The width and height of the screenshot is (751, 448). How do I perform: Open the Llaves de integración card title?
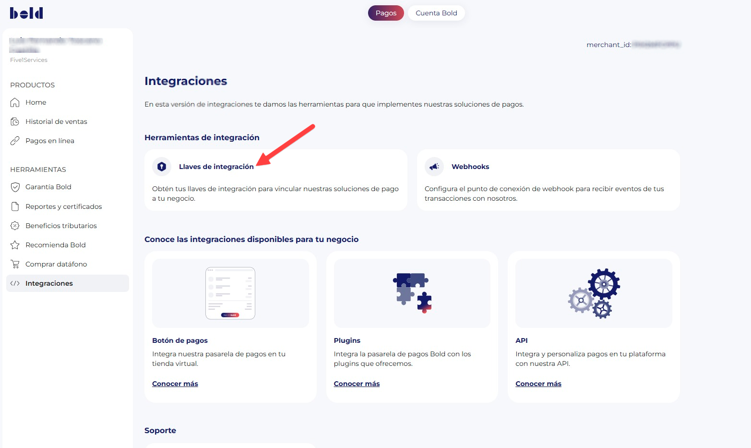tap(216, 167)
